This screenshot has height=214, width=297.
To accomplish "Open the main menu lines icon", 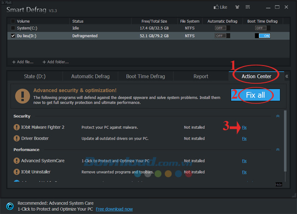I will [x=251, y=7].
